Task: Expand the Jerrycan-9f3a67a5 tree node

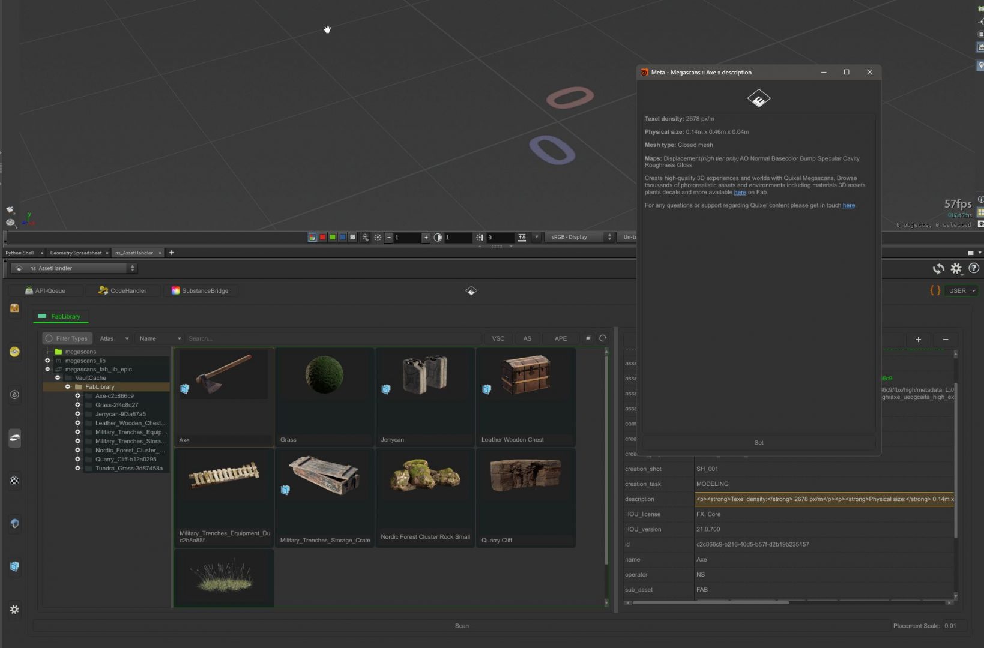Action: click(x=77, y=414)
